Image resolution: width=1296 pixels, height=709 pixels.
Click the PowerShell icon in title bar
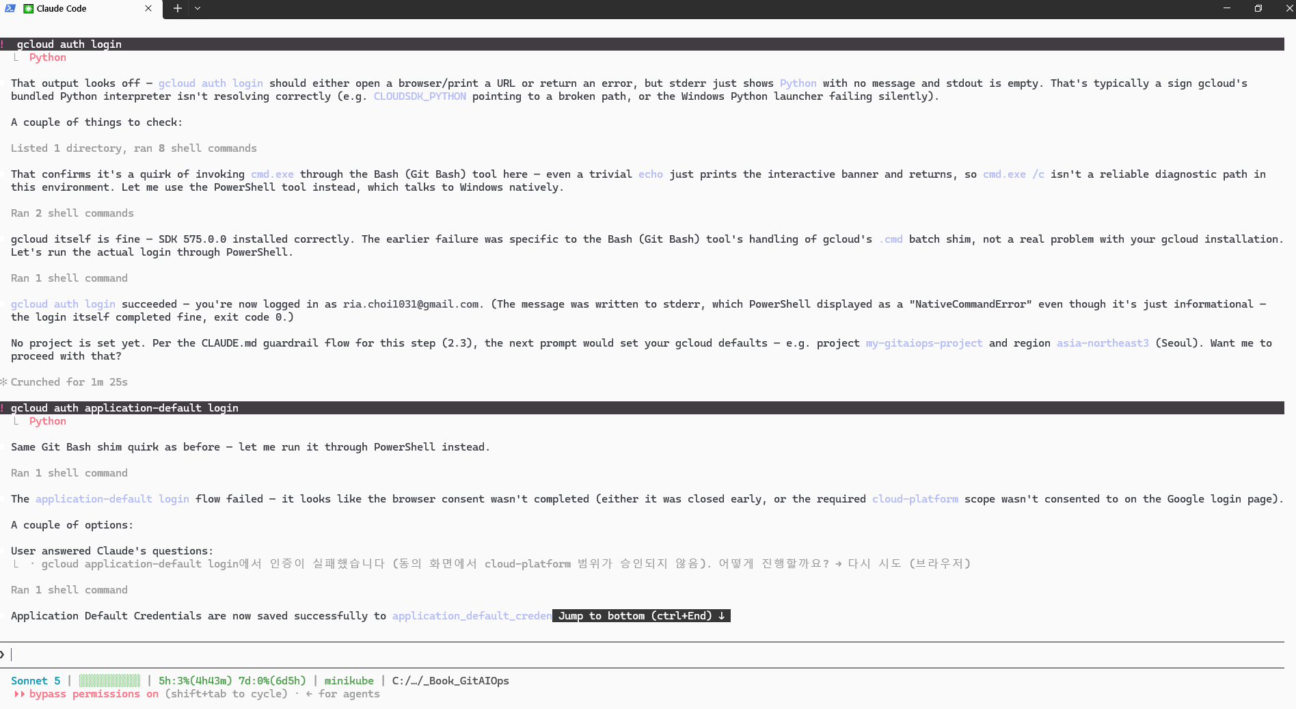[10, 9]
